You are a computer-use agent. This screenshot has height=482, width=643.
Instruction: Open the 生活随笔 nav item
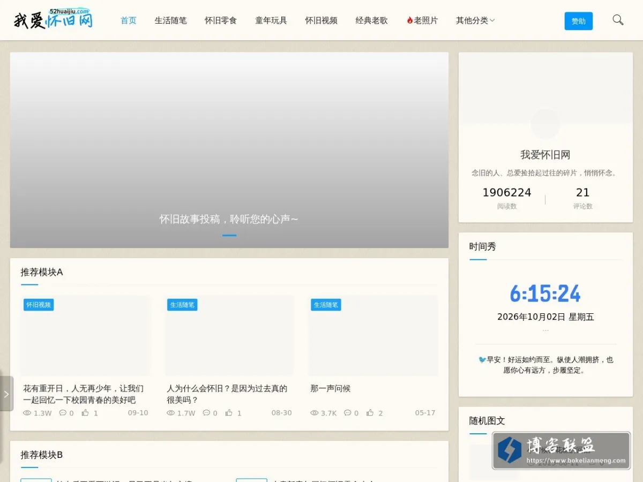coord(171,20)
